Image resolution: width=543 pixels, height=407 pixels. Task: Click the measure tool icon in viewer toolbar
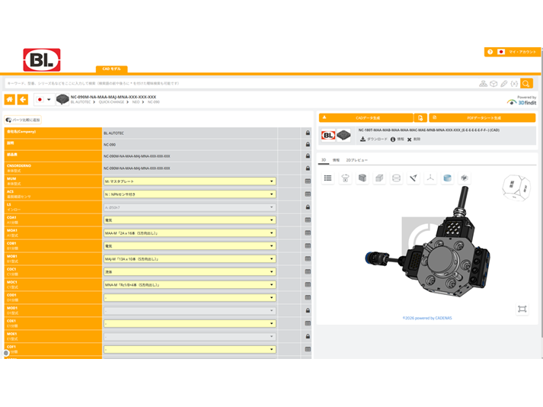[413, 178]
